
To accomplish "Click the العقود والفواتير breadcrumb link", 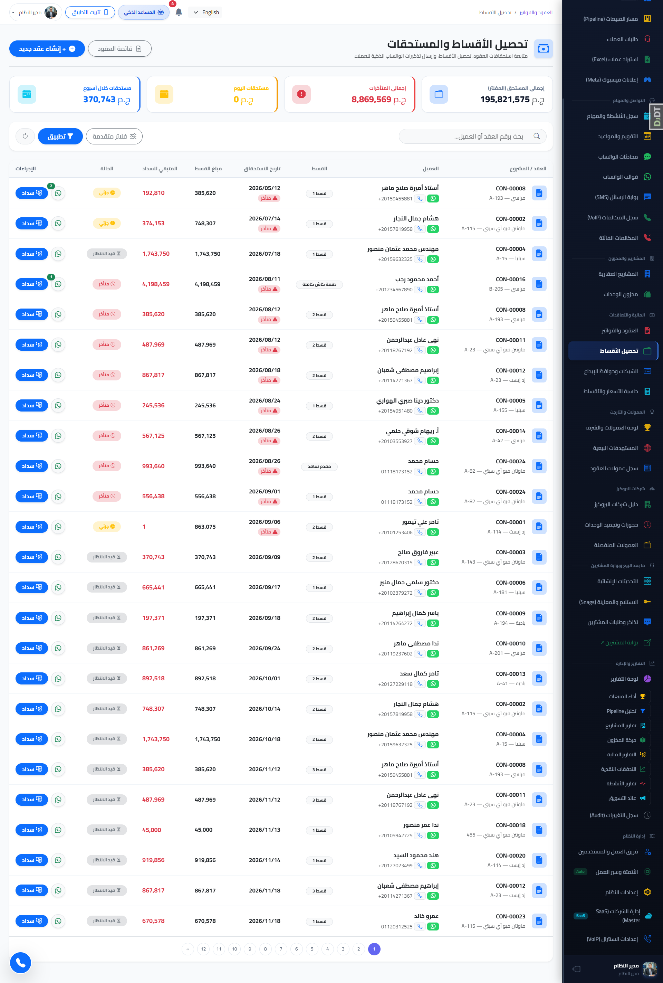I will (x=536, y=12).
